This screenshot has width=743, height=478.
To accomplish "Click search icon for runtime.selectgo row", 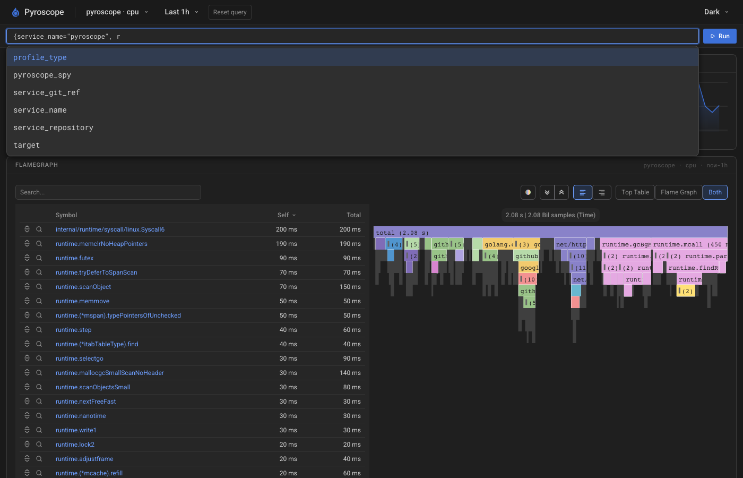I will (39, 358).
